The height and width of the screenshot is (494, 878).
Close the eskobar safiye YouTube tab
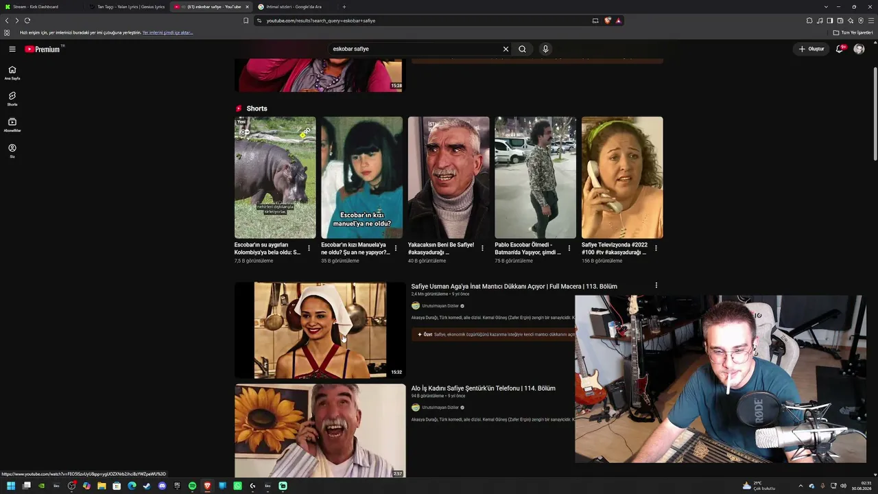click(247, 7)
